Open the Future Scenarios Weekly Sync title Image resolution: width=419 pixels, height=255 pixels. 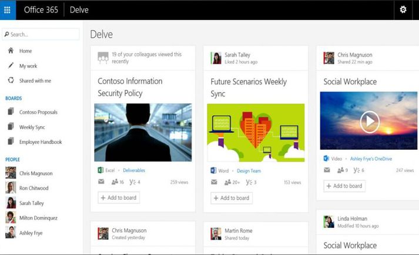[249, 88]
